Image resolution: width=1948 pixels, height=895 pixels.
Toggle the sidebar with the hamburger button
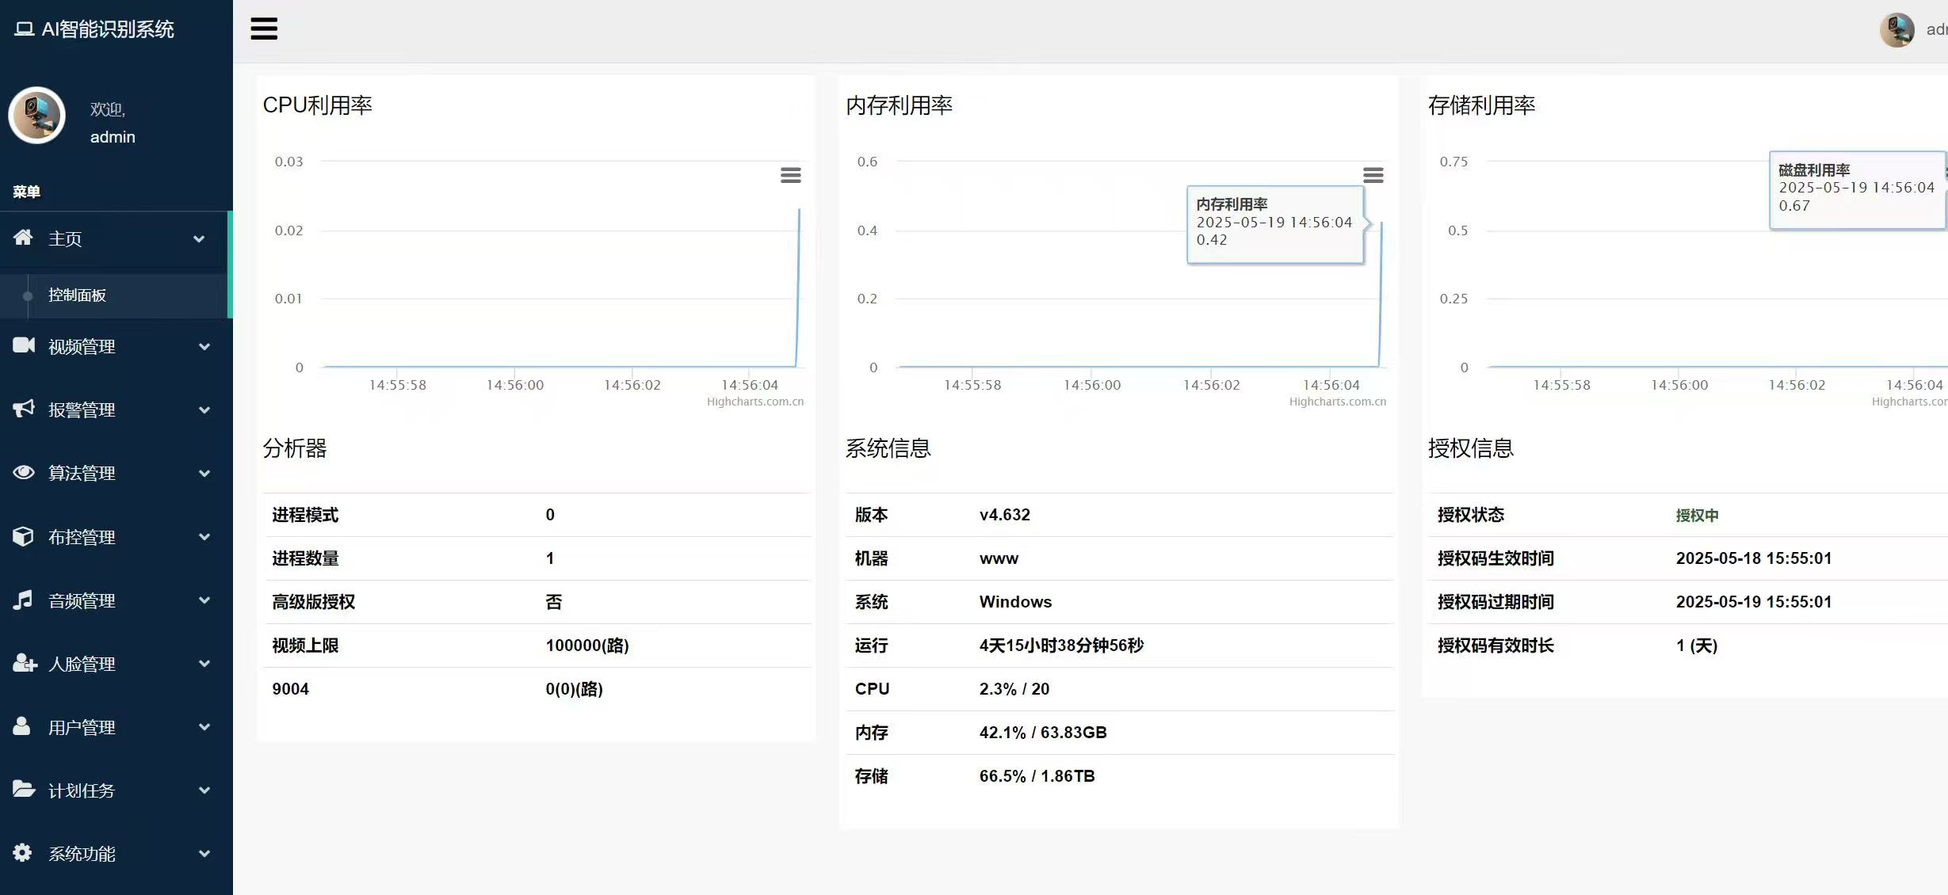pos(264,29)
